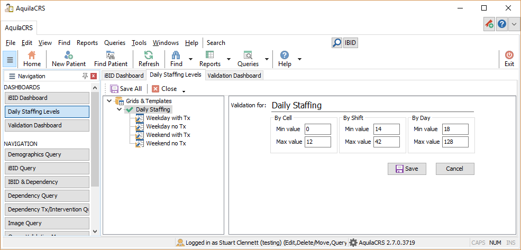Screen dimensions: 521x250
Task: Click the Cancel button
Action: 454,169
